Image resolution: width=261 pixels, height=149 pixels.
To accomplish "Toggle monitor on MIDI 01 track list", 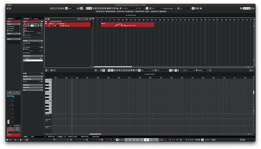I will [x=58, y=24].
